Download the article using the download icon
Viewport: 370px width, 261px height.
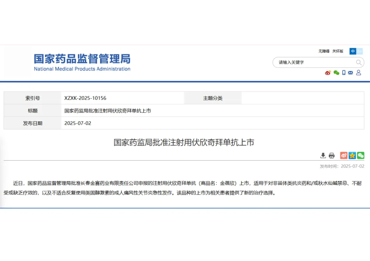click(x=323, y=156)
